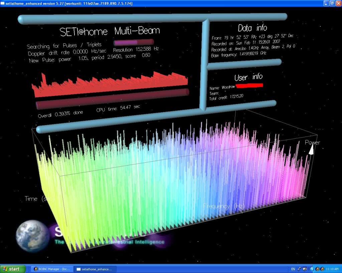This screenshot has height=273, width=342.
Task: Click the dark red Overall progress bar
Action: 112,99
